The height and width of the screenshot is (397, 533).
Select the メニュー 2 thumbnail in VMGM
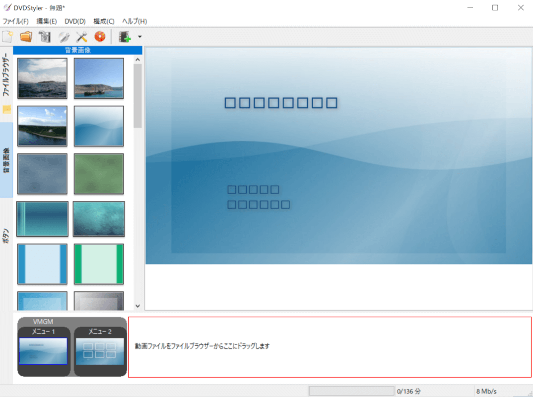[x=100, y=351]
